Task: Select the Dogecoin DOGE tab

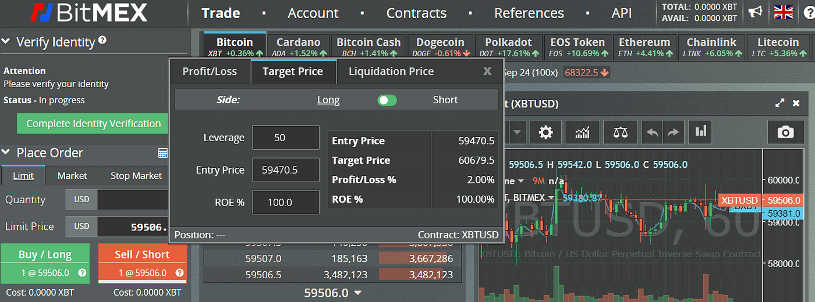Action: click(440, 46)
